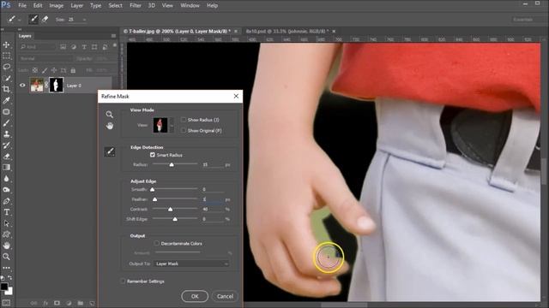Toggle the layer filter on/off switch

[x=114, y=45]
